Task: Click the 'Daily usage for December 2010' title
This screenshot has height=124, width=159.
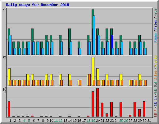Action: tap(38, 5)
